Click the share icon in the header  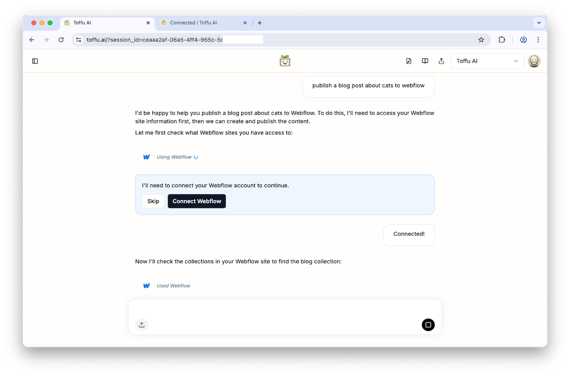coord(441,61)
